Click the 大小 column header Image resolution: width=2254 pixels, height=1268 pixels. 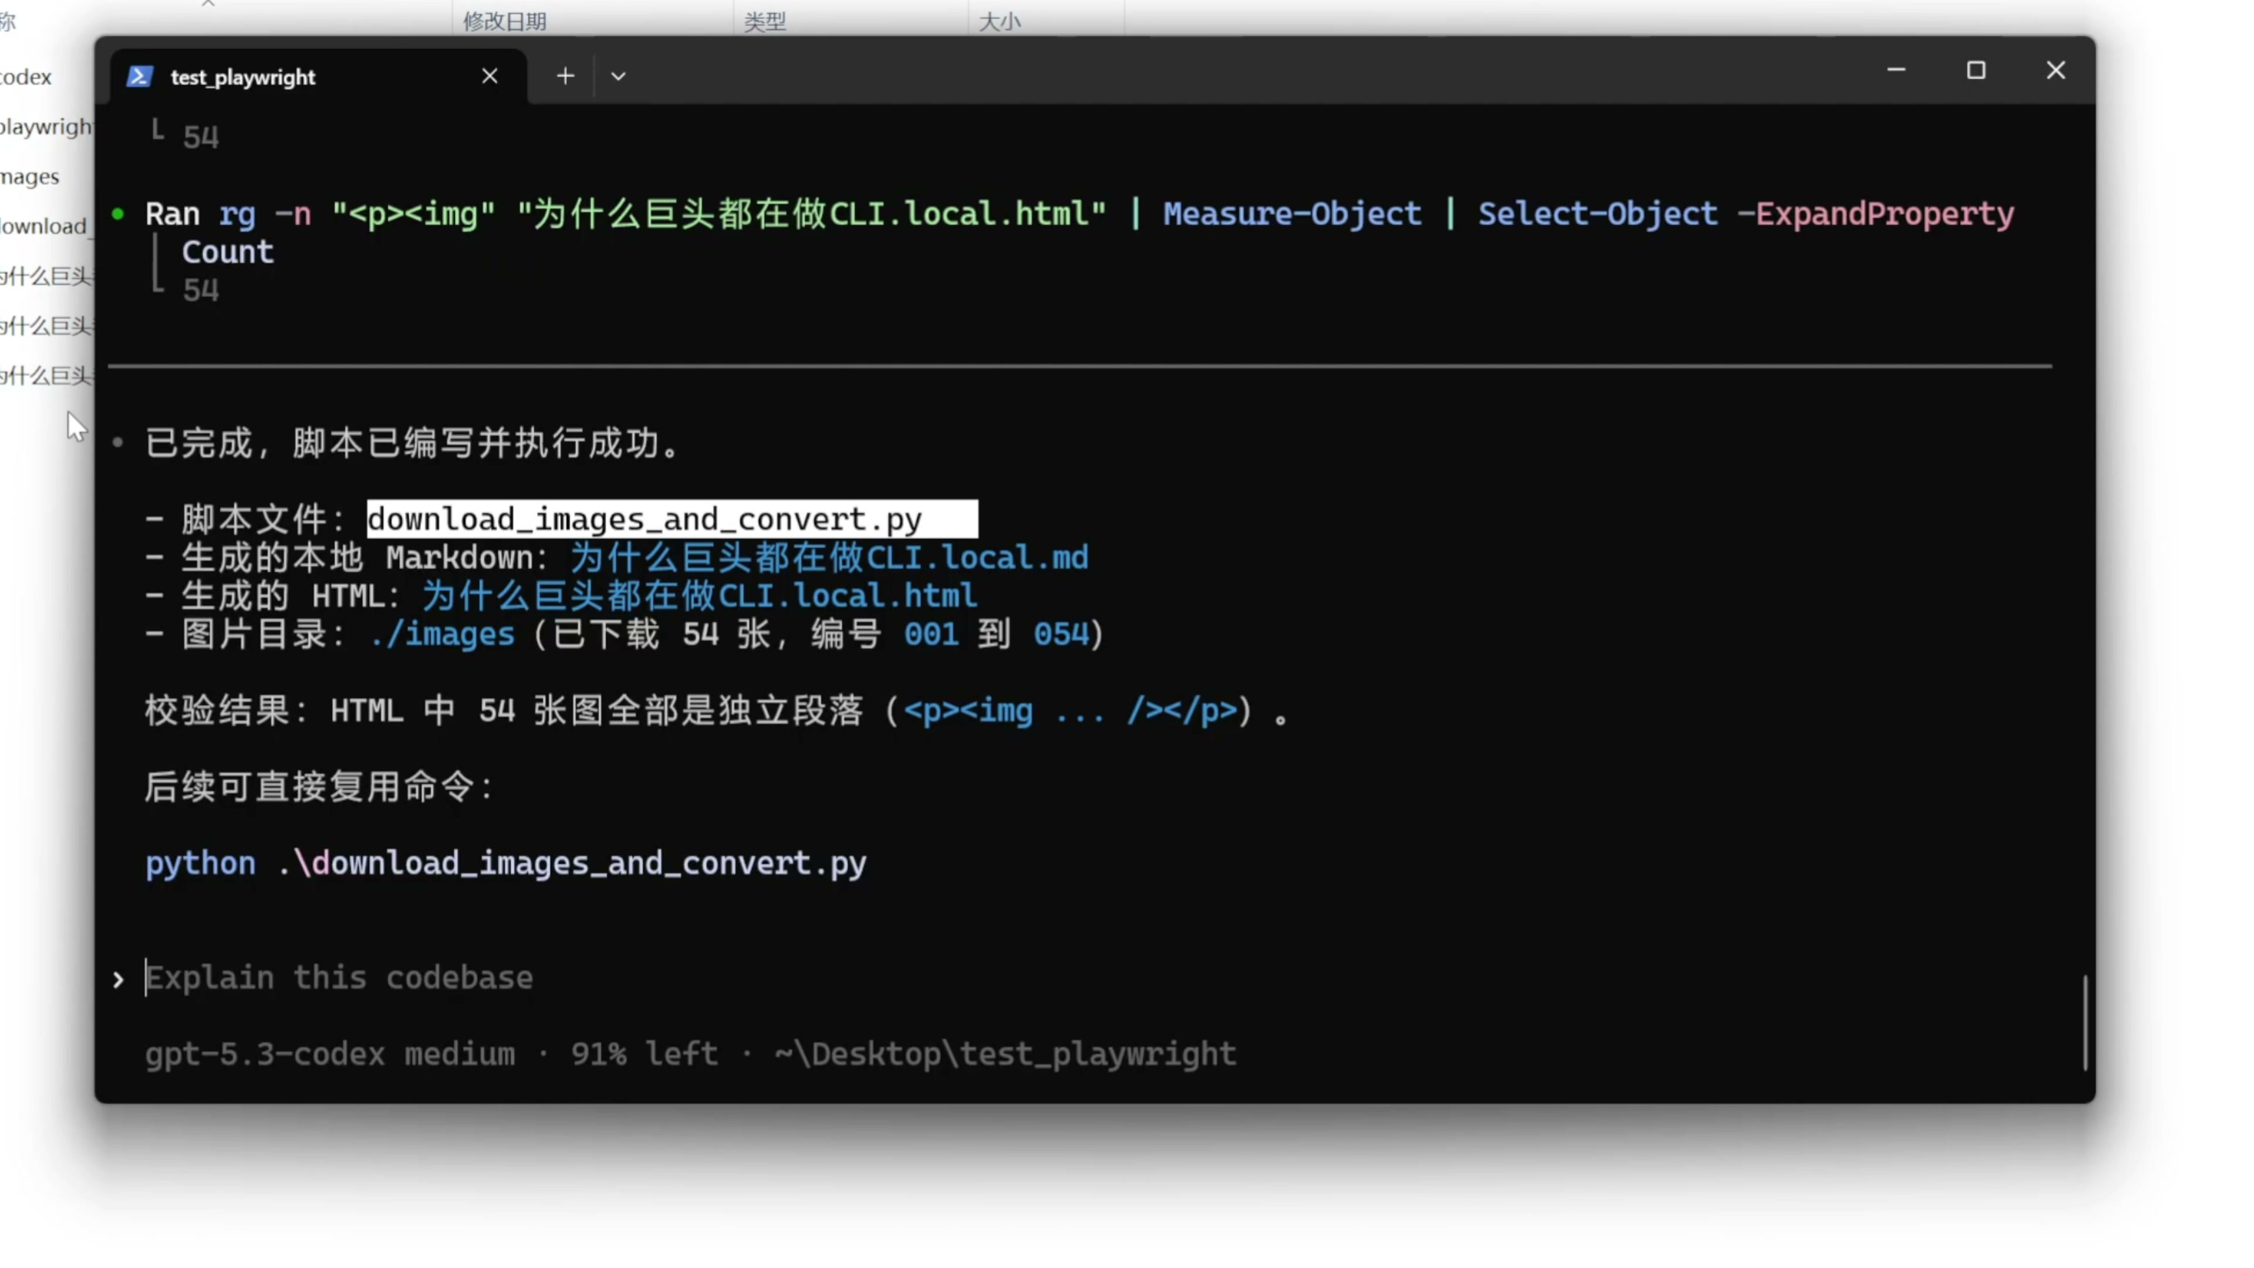click(999, 21)
